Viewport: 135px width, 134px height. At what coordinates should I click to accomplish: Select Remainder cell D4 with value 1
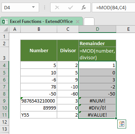[97, 65]
